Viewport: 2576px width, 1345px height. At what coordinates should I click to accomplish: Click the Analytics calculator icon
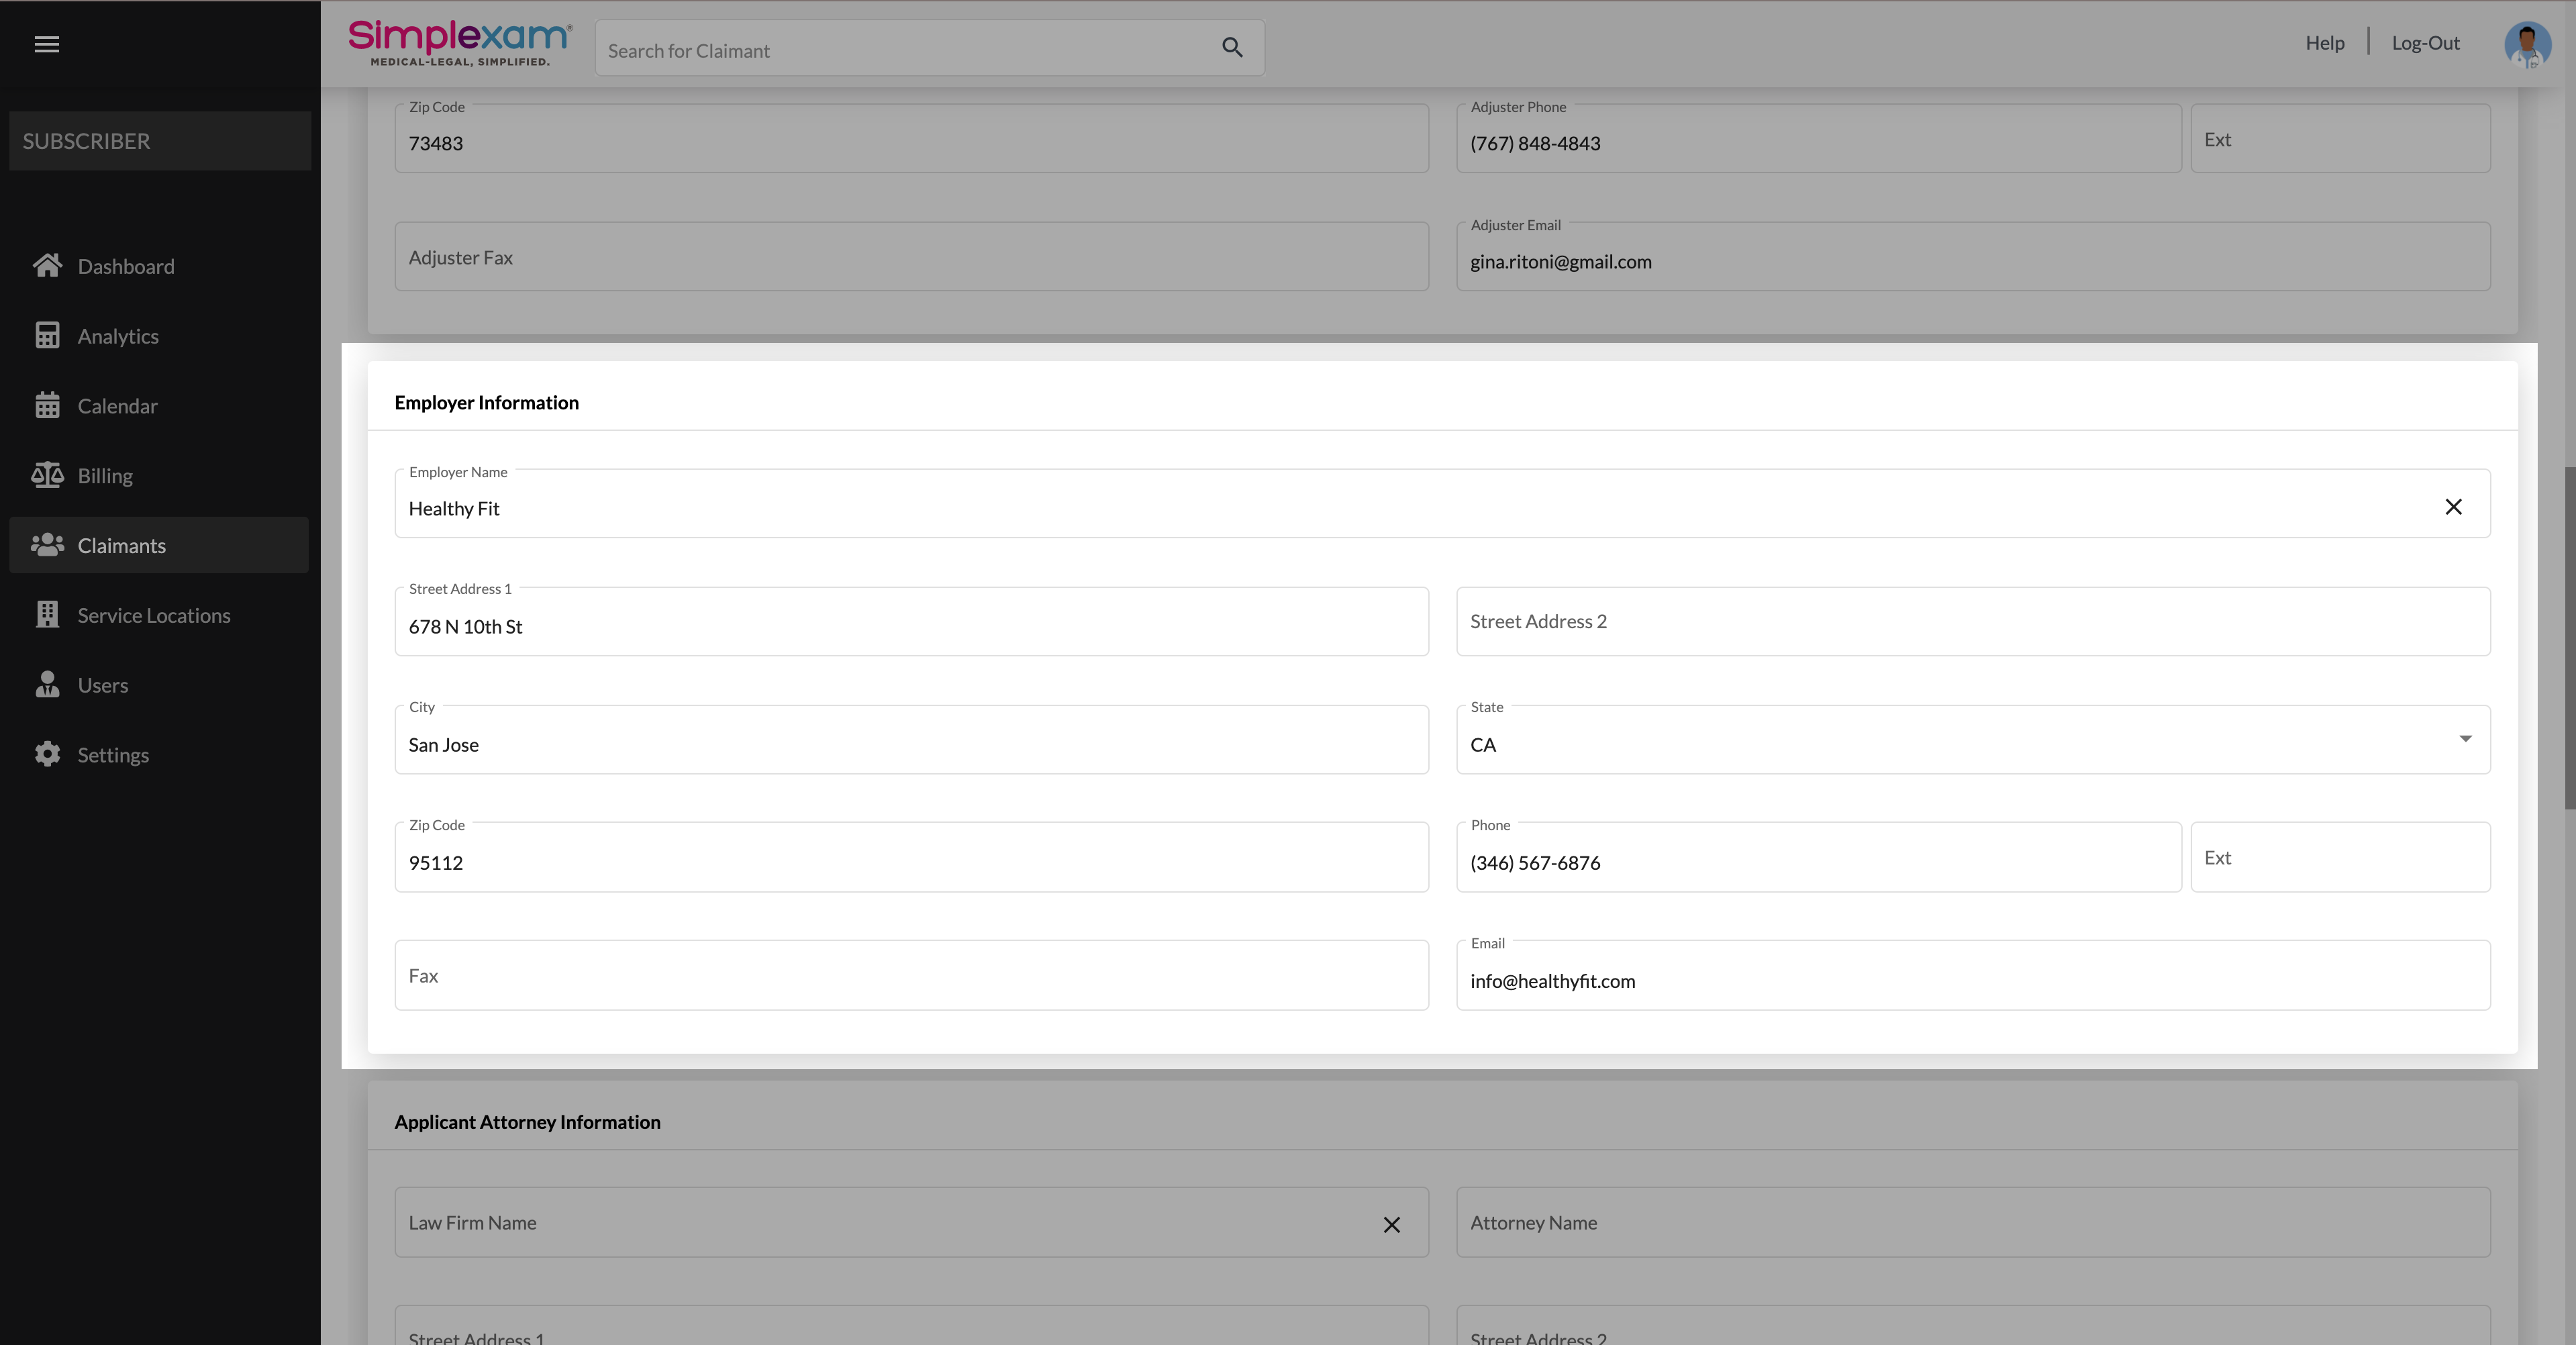pos(47,336)
